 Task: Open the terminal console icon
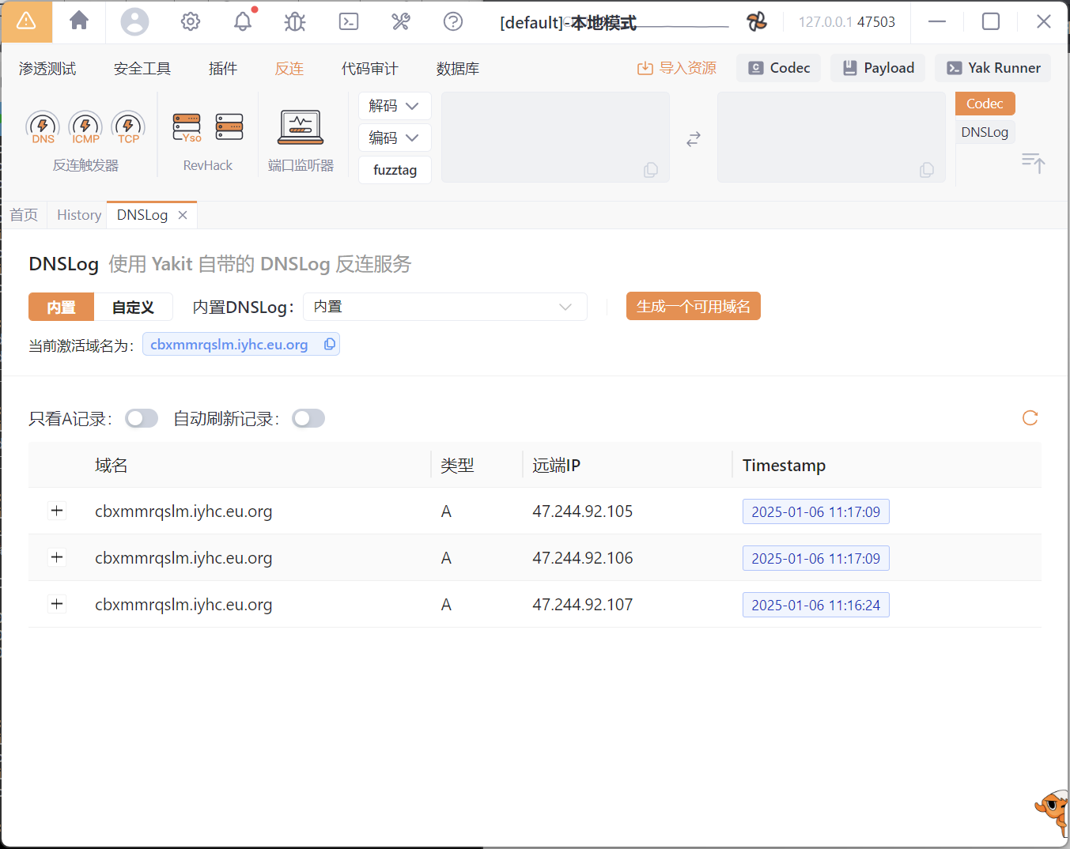[x=349, y=21]
